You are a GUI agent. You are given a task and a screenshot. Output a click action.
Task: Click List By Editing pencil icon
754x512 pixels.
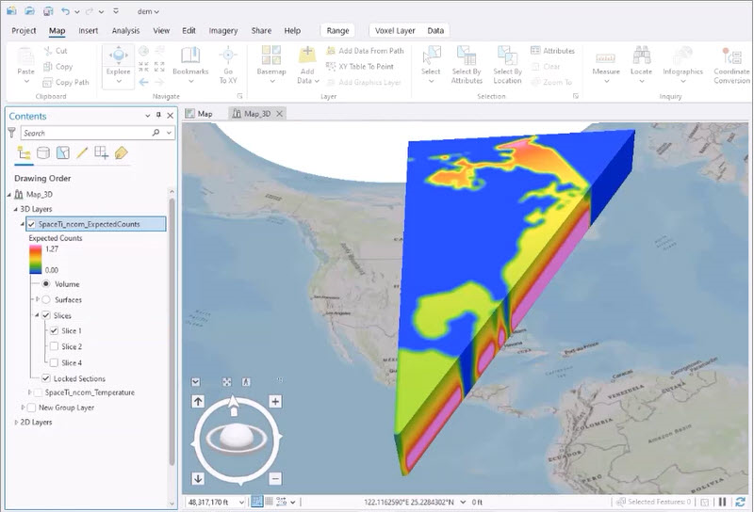[x=82, y=152]
